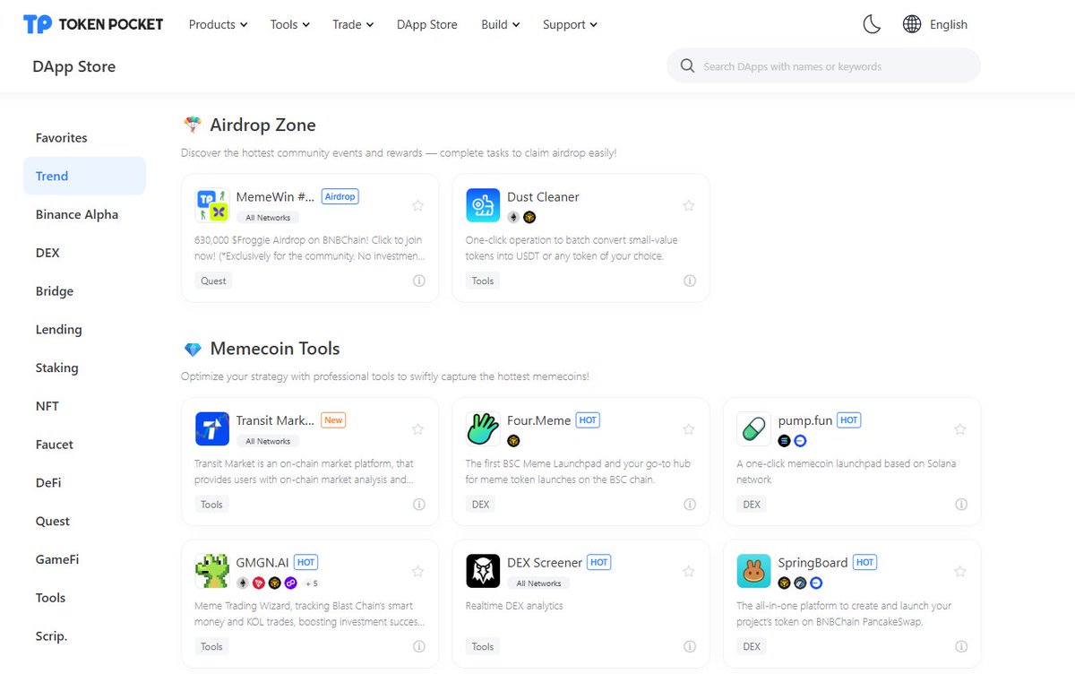
Task: Open the GMGN.AI crocodile icon
Action: pyautogui.click(x=212, y=571)
